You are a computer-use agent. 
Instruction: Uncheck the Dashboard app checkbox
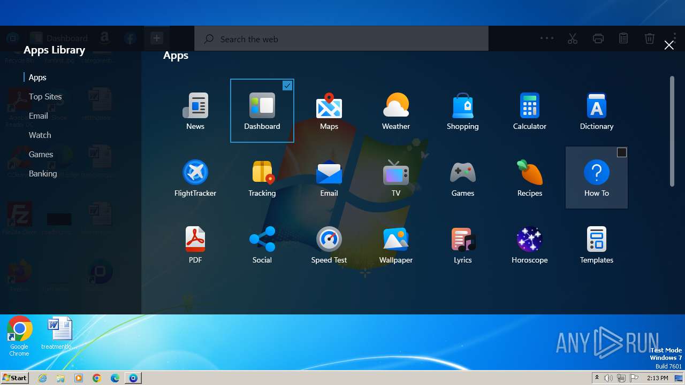point(287,86)
